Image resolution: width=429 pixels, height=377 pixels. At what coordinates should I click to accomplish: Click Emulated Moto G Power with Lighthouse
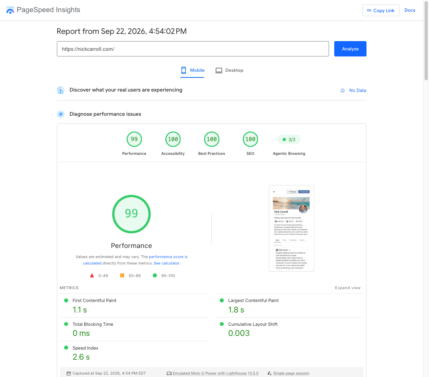point(216,373)
